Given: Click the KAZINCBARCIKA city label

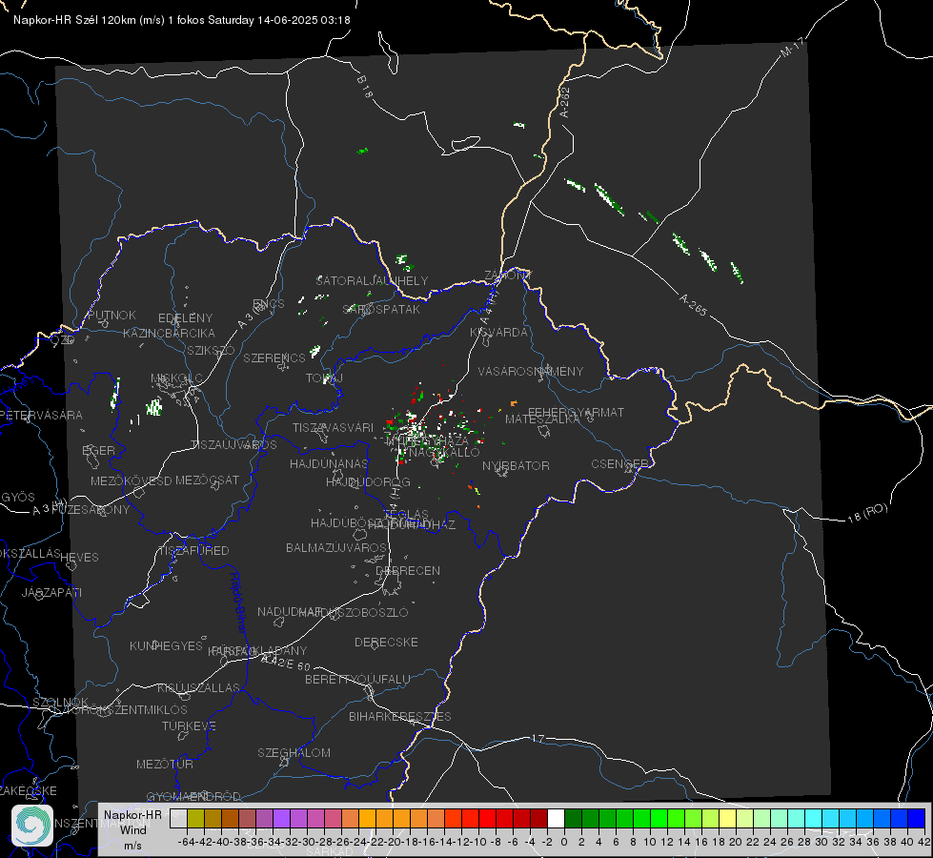Looking at the screenshot, I should [169, 333].
